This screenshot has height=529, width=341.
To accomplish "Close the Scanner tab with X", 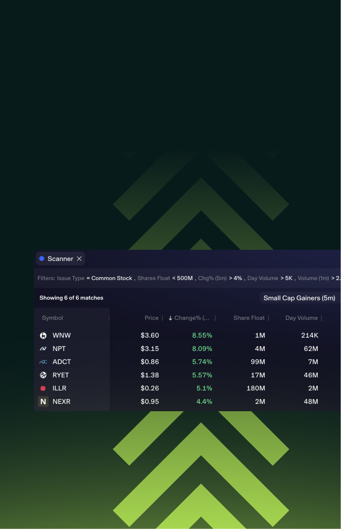I will coord(79,259).
